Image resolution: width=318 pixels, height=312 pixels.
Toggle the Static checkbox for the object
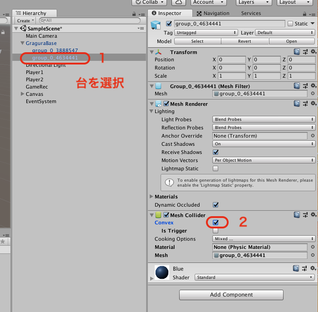(x=290, y=24)
